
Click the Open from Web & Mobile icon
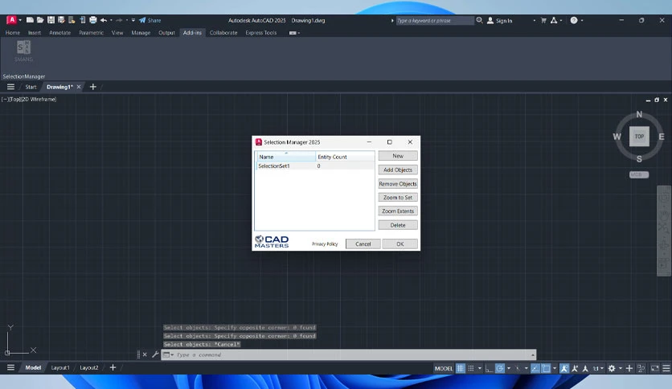pyautogui.click(x=72, y=20)
